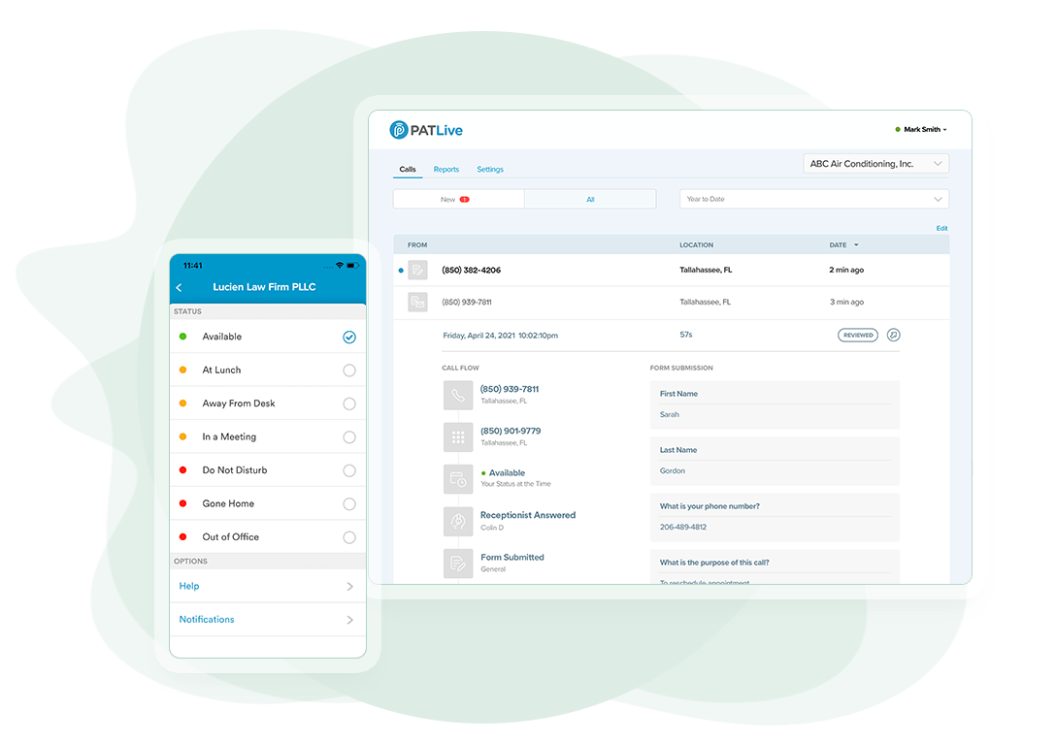1056x741 pixels.
Task: Open Notifications option on phone
Action: click(x=268, y=620)
